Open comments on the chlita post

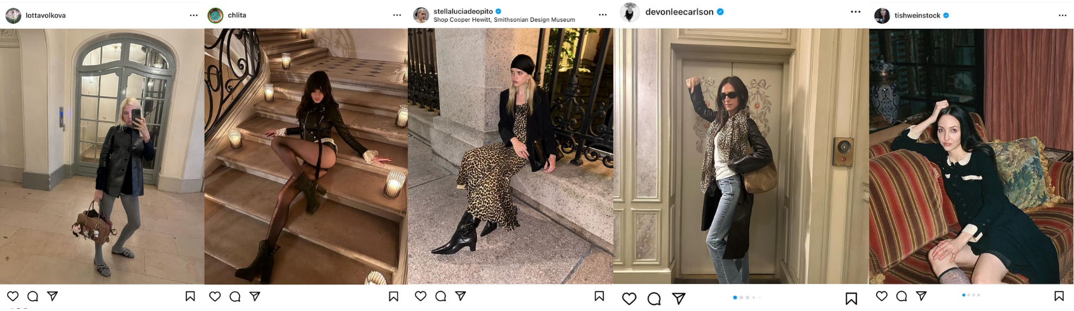[235, 296]
